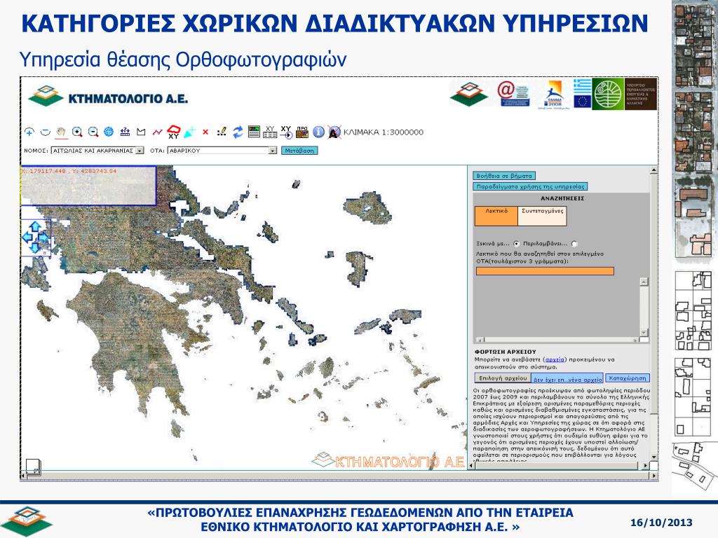718x538 pixels.
Task: Click the right panel scrollbar down arrow
Action: click(653, 457)
